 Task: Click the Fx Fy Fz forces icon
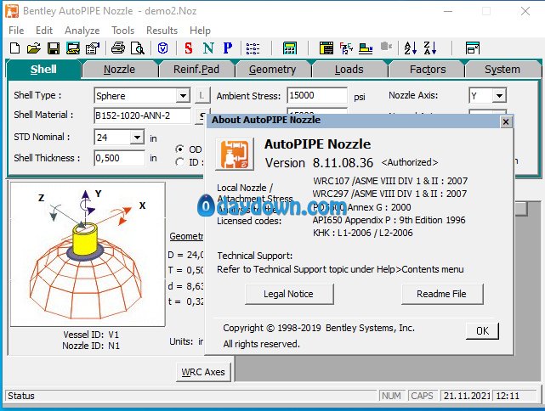click(346, 48)
